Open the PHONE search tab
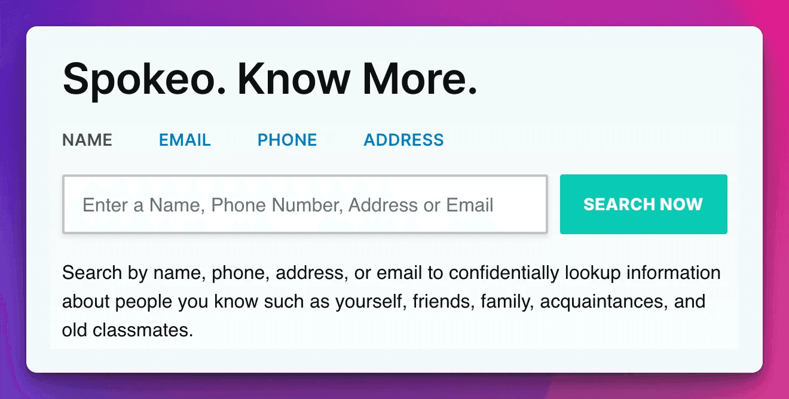Viewport: 789px width, 399px height. tap(287, 140)
